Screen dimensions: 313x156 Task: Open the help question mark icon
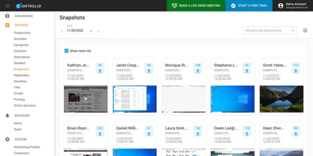coord(305,30)
